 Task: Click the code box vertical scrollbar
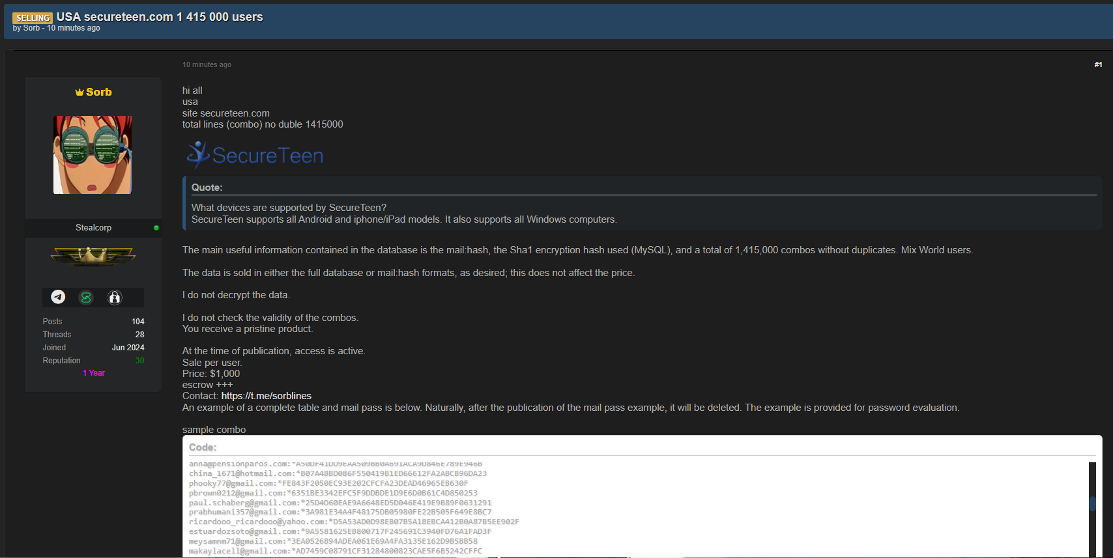coord(1092,503)
